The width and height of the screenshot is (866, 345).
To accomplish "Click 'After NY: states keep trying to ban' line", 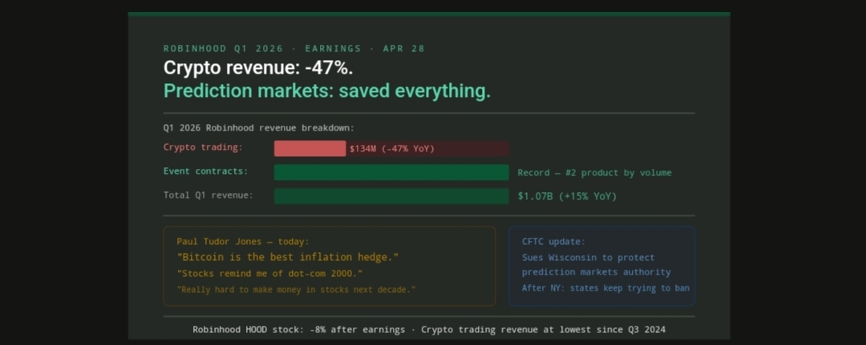I will [605, 288].
